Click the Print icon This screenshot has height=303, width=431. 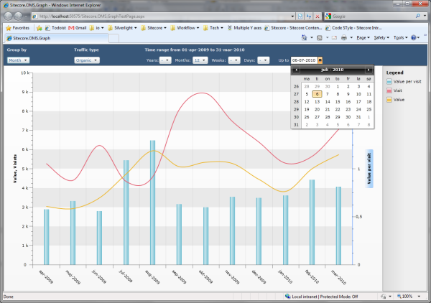click(344, 37)
